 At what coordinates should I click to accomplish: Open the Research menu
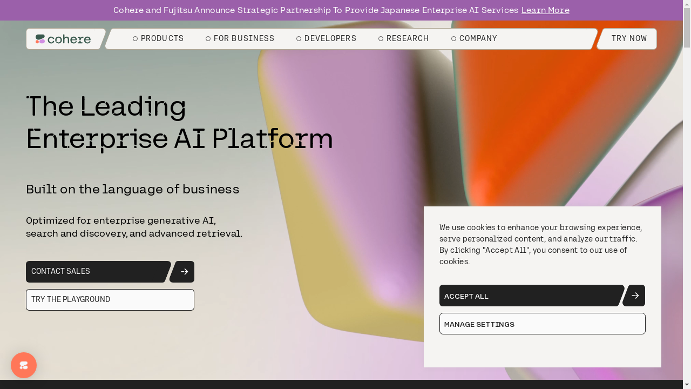click(403, 39)
